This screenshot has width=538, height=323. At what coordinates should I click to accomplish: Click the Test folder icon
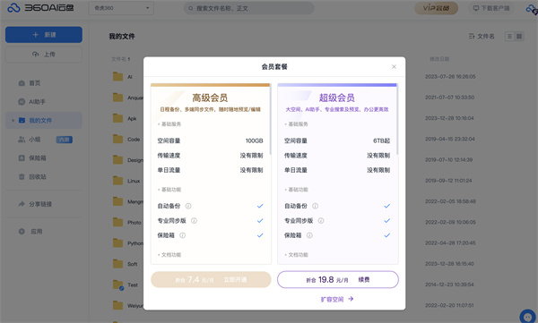(x=117, y=285)
